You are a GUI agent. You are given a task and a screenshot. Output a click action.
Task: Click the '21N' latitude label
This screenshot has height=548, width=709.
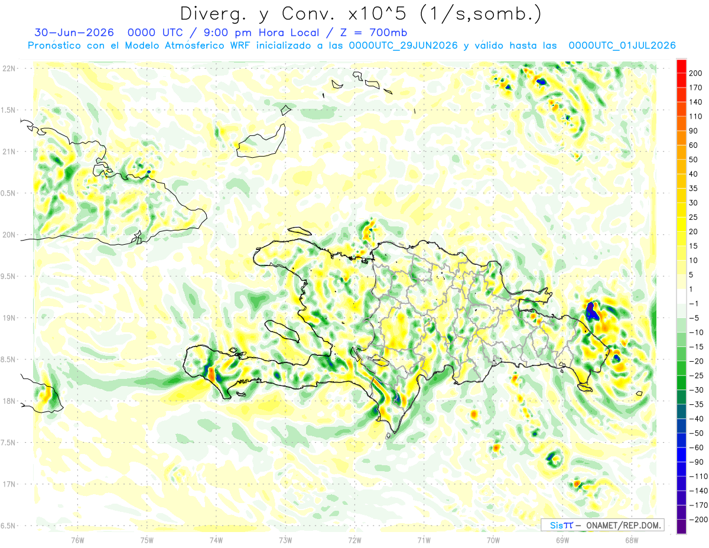(x=9, y=151)
